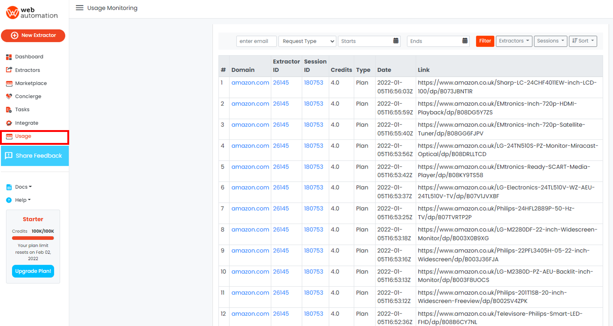The height and width of the screenshot is (326, 613).
Task: Click the Upgrade Plan! button
Action: coord(33,271)
